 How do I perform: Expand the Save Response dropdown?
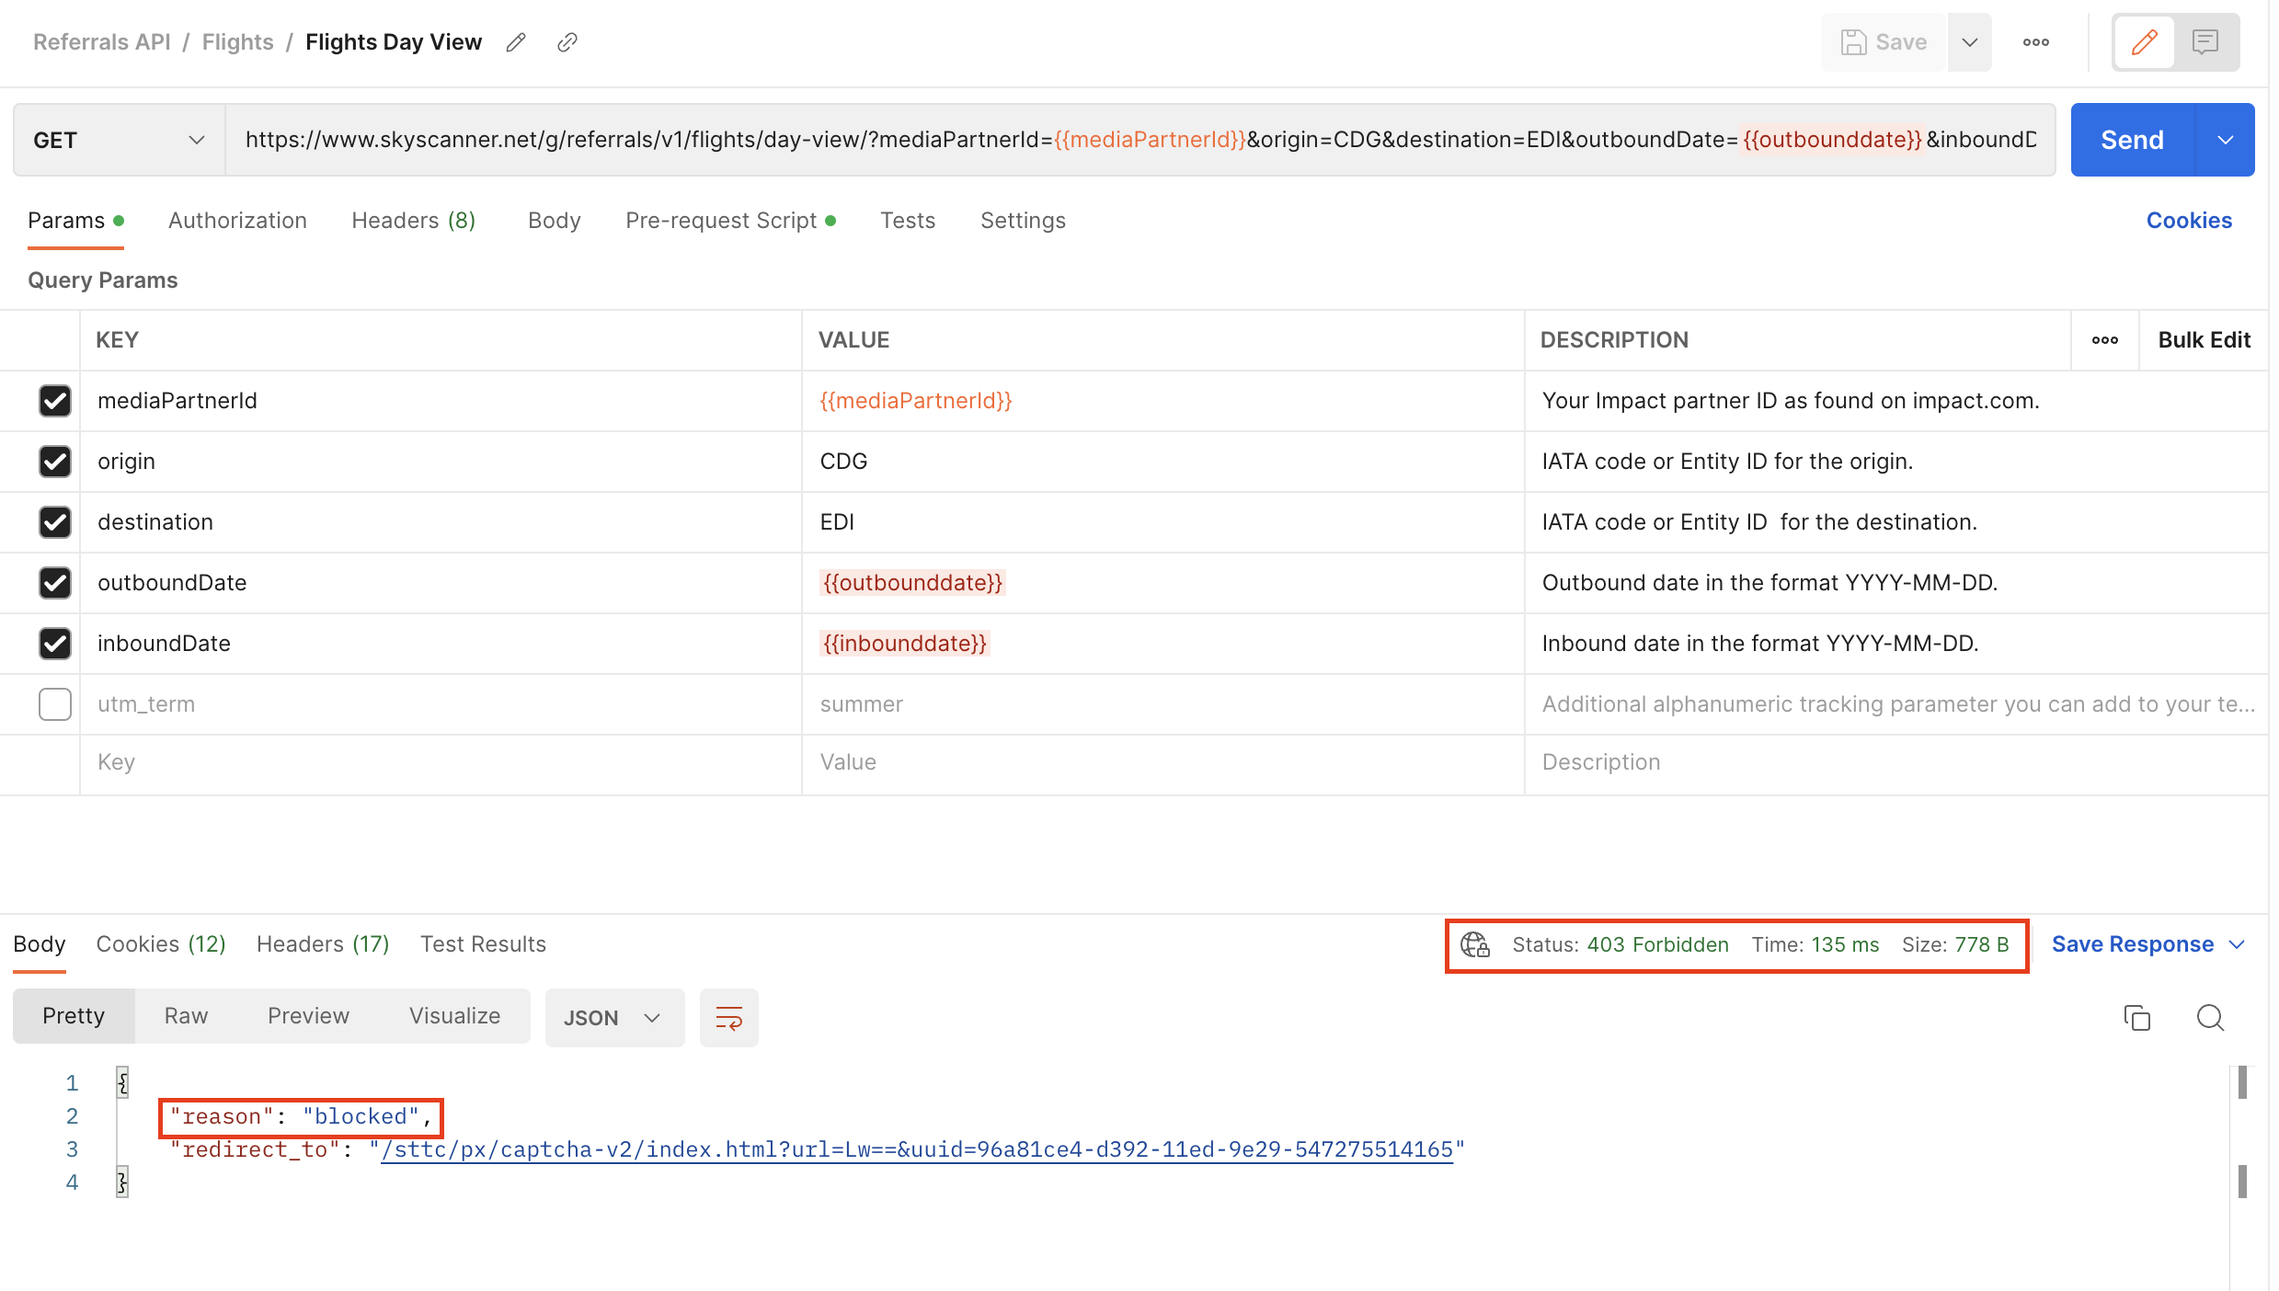[2239, 944]
